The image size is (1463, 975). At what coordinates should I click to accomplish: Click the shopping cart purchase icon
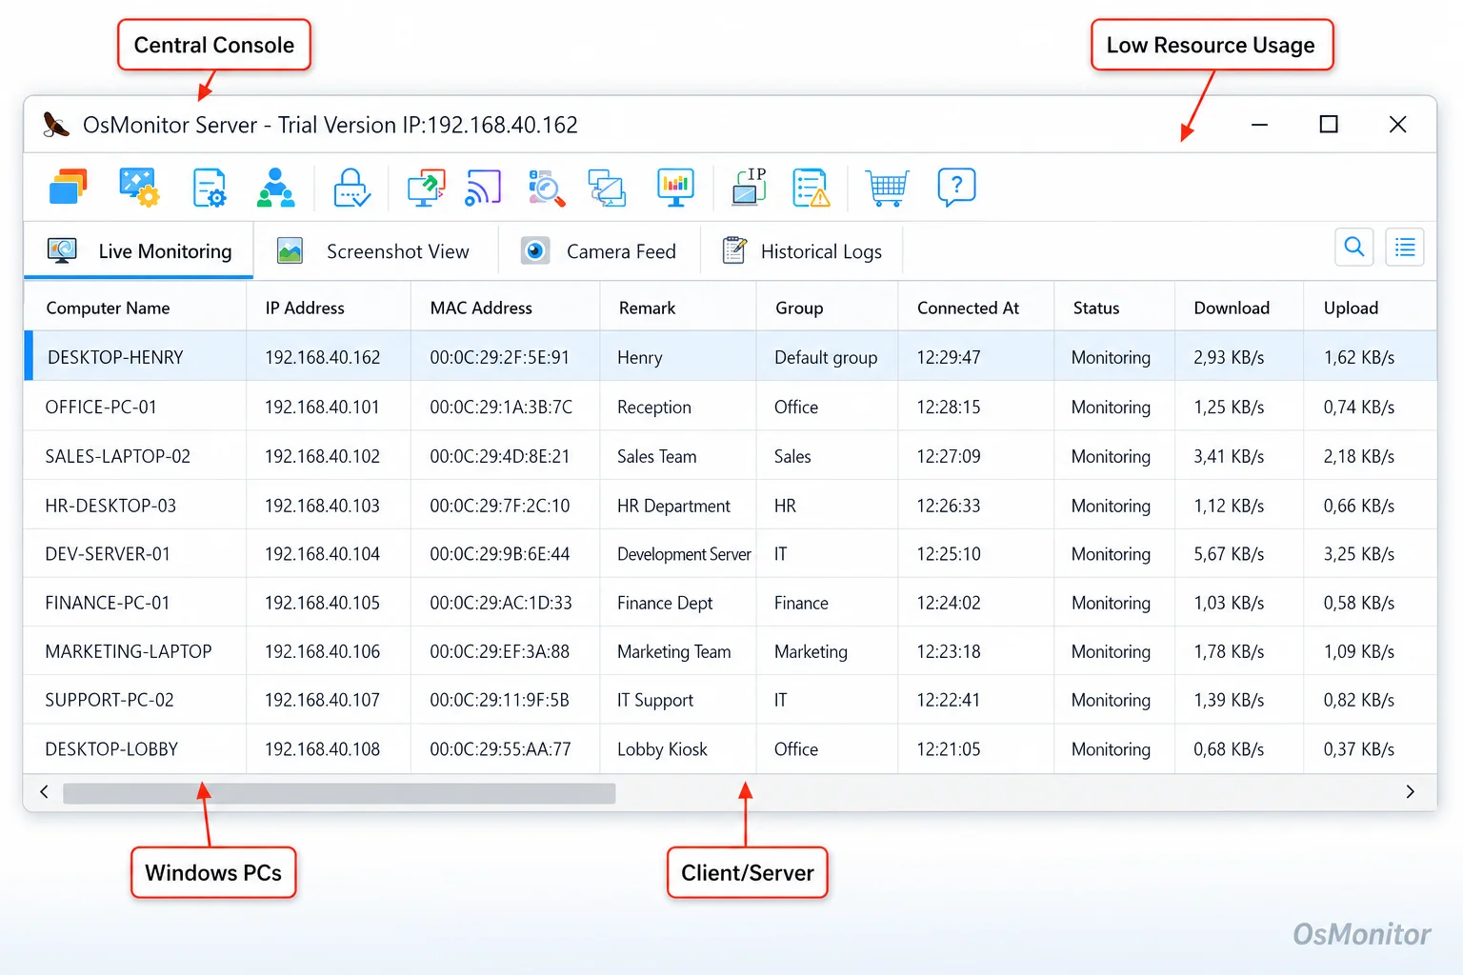tap(887, 188)
